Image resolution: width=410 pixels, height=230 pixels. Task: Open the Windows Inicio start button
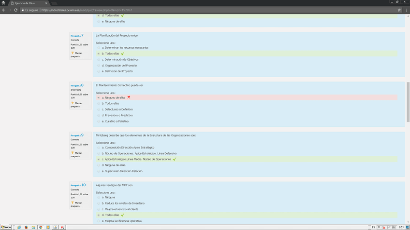point(7,227)
